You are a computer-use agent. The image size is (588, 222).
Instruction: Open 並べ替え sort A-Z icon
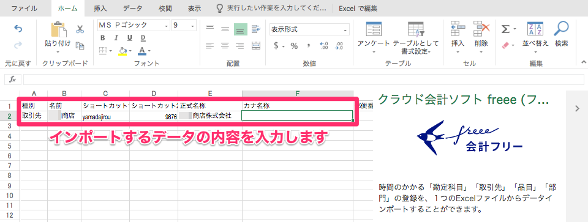(535, 29)
